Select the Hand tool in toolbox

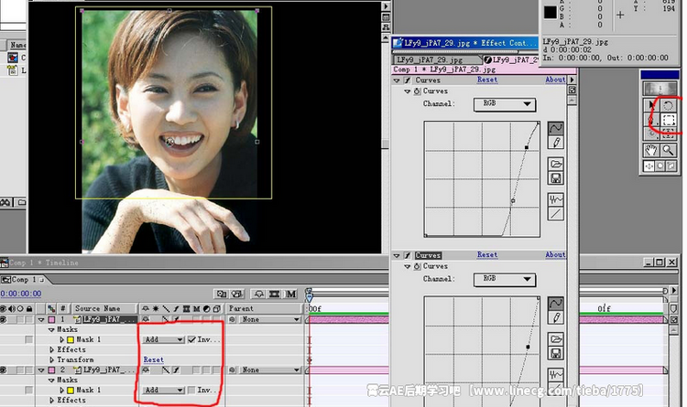click(651, 150)
